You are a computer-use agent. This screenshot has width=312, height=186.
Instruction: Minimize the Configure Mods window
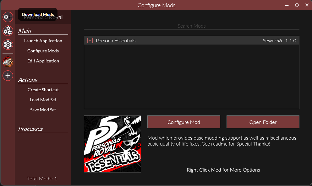[x=287, y=5]
